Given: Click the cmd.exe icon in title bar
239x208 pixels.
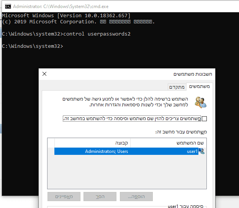Looking at the screenshot, I should click(8, 6).
